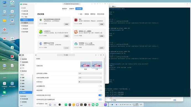Enable the 自动隐藏任务栏 switch

pos(100,86)
